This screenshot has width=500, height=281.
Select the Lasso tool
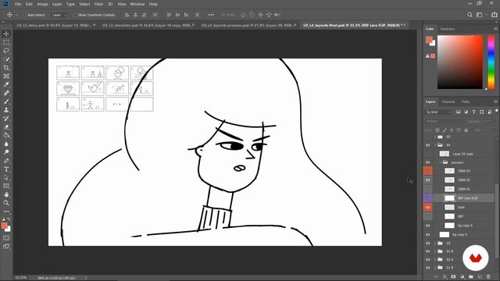[x=6, y=51]
